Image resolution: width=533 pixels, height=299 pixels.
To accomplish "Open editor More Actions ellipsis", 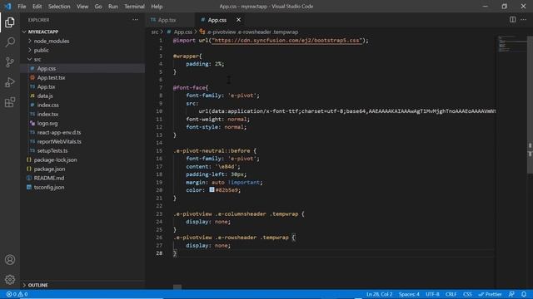I will 524,20.
